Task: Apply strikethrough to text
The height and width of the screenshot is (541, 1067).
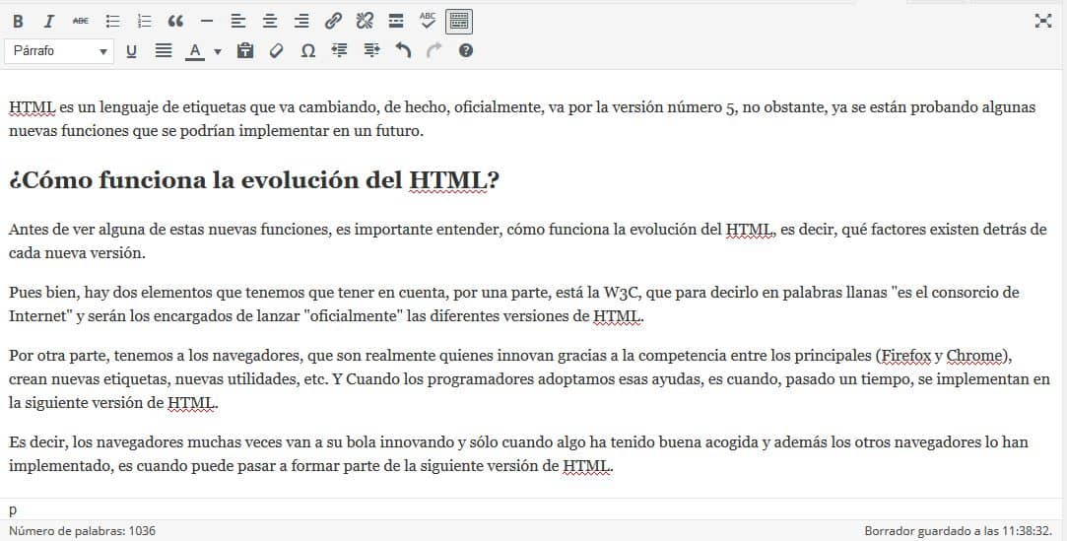Action: (x=81, y=22)
